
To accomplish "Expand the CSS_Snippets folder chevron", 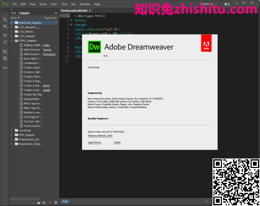I will click(x=11, y=36).
